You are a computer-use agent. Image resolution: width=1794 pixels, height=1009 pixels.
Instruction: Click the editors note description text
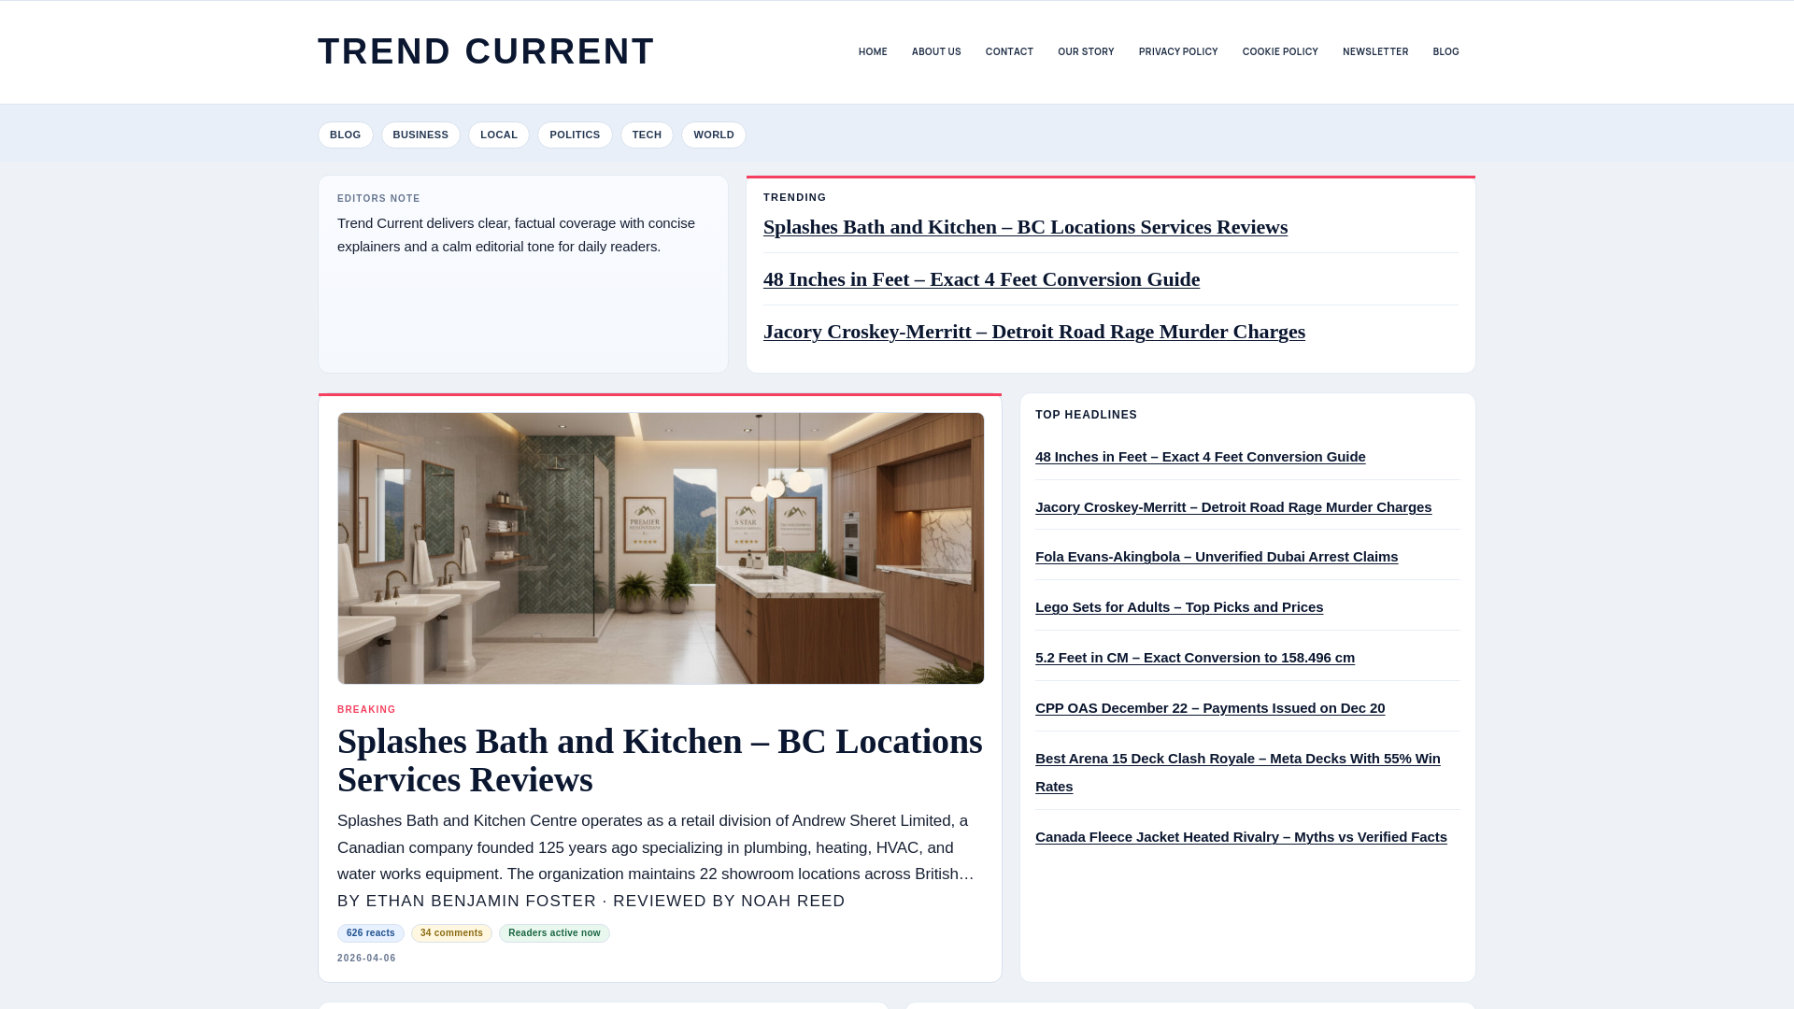click(x=516, y=234)
